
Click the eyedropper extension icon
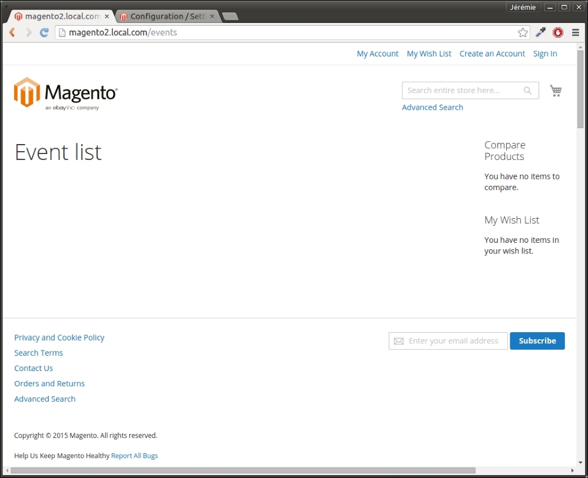pos(540,33)
